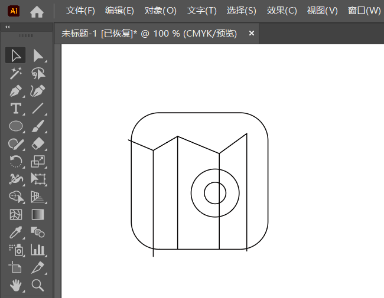Screen dimensions: 384x298
Task: Open the 编辑(E) menu
Action: tap(119, 11)
